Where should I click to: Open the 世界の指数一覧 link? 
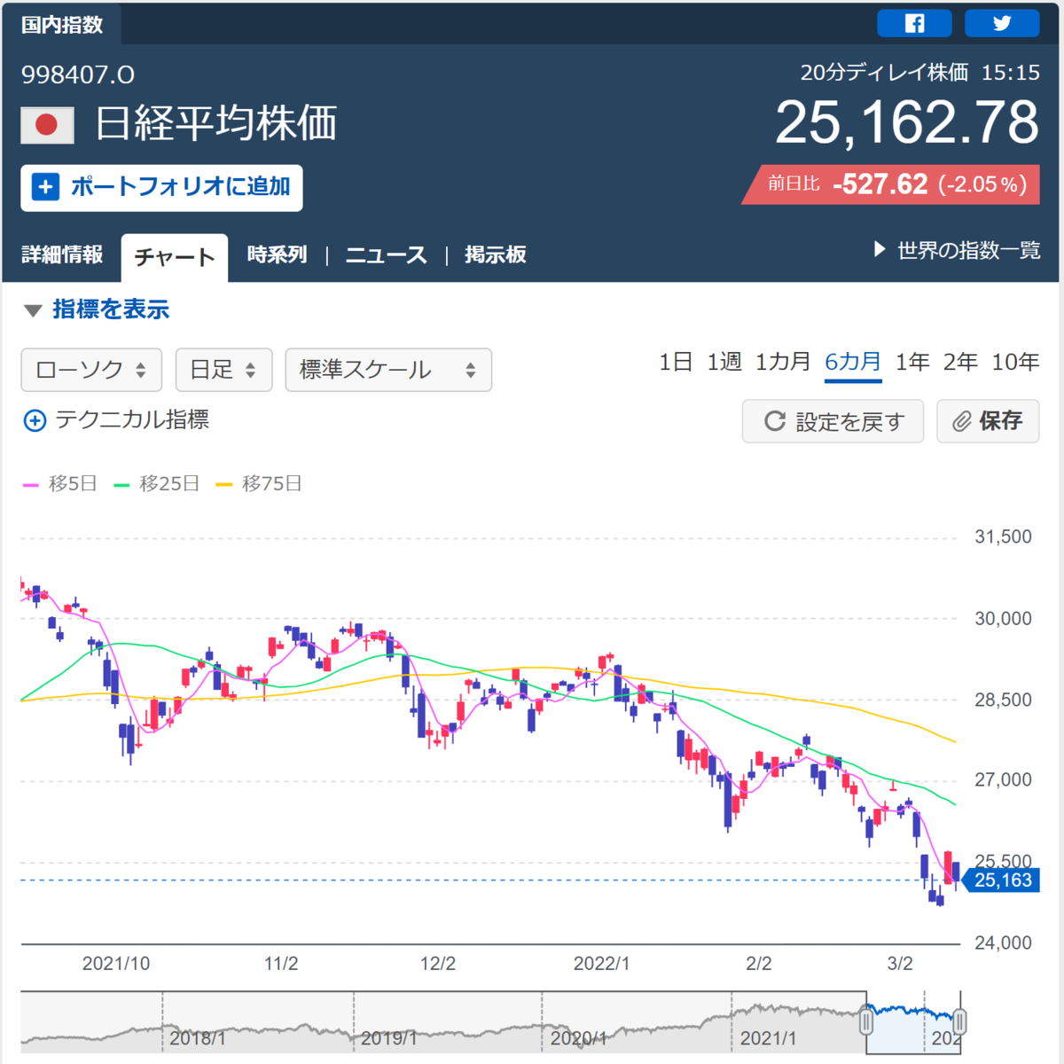[x=968, y=250]
